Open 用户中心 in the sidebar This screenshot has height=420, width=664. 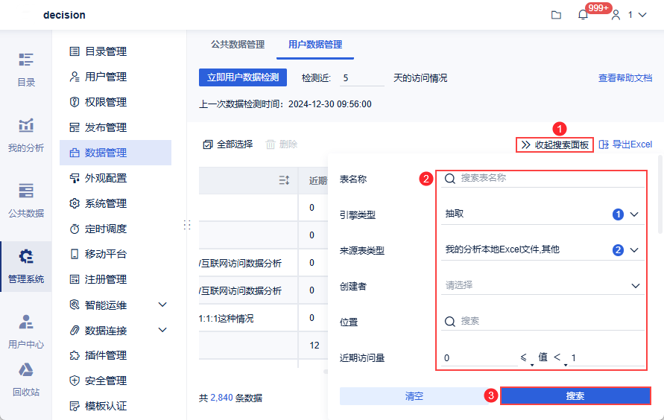tap(26, 331)
